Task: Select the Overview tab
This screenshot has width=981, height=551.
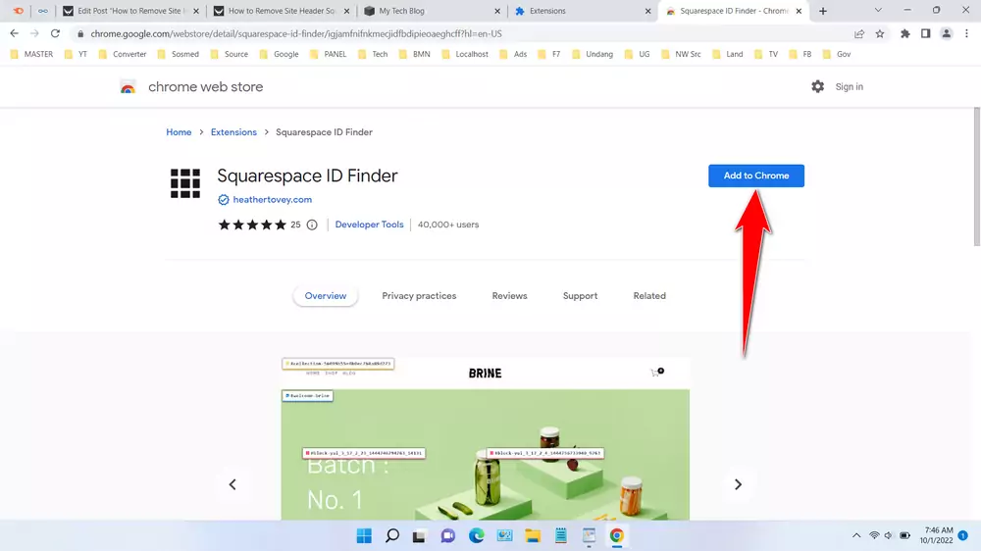Action: pyautogui.click(x=326, y=296)
